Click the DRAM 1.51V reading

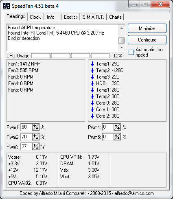(80, 164)
